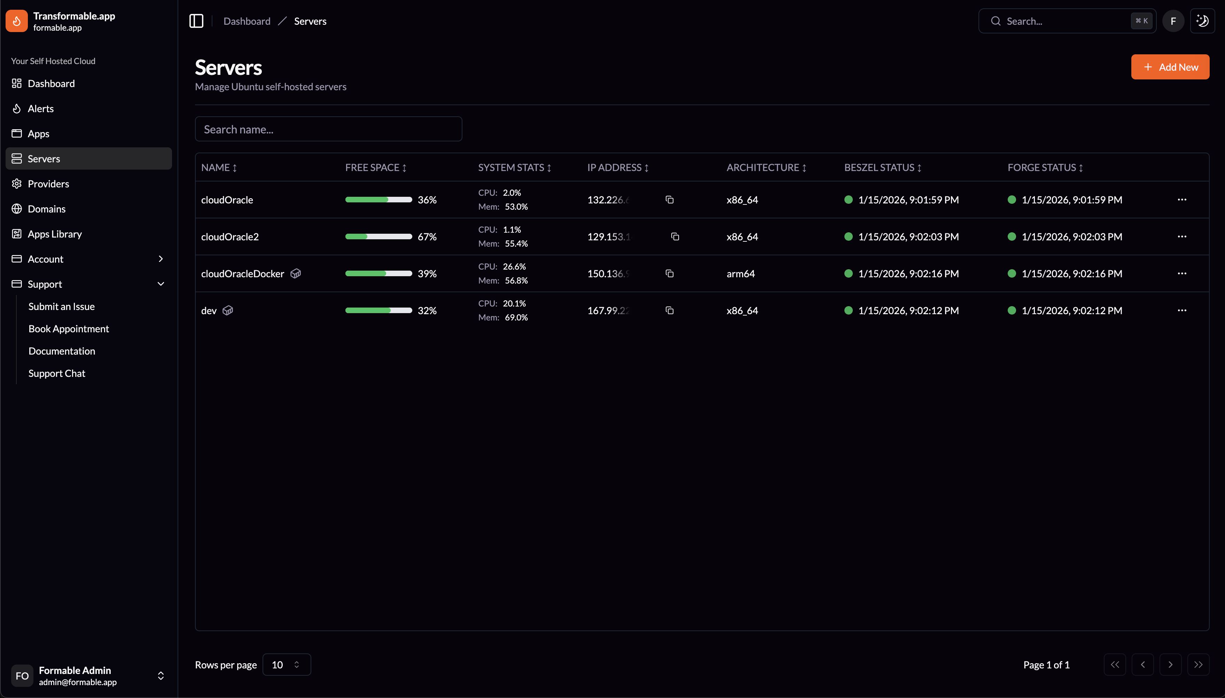Click the Add New button

pyautogui.click(x=1169, y=67)
